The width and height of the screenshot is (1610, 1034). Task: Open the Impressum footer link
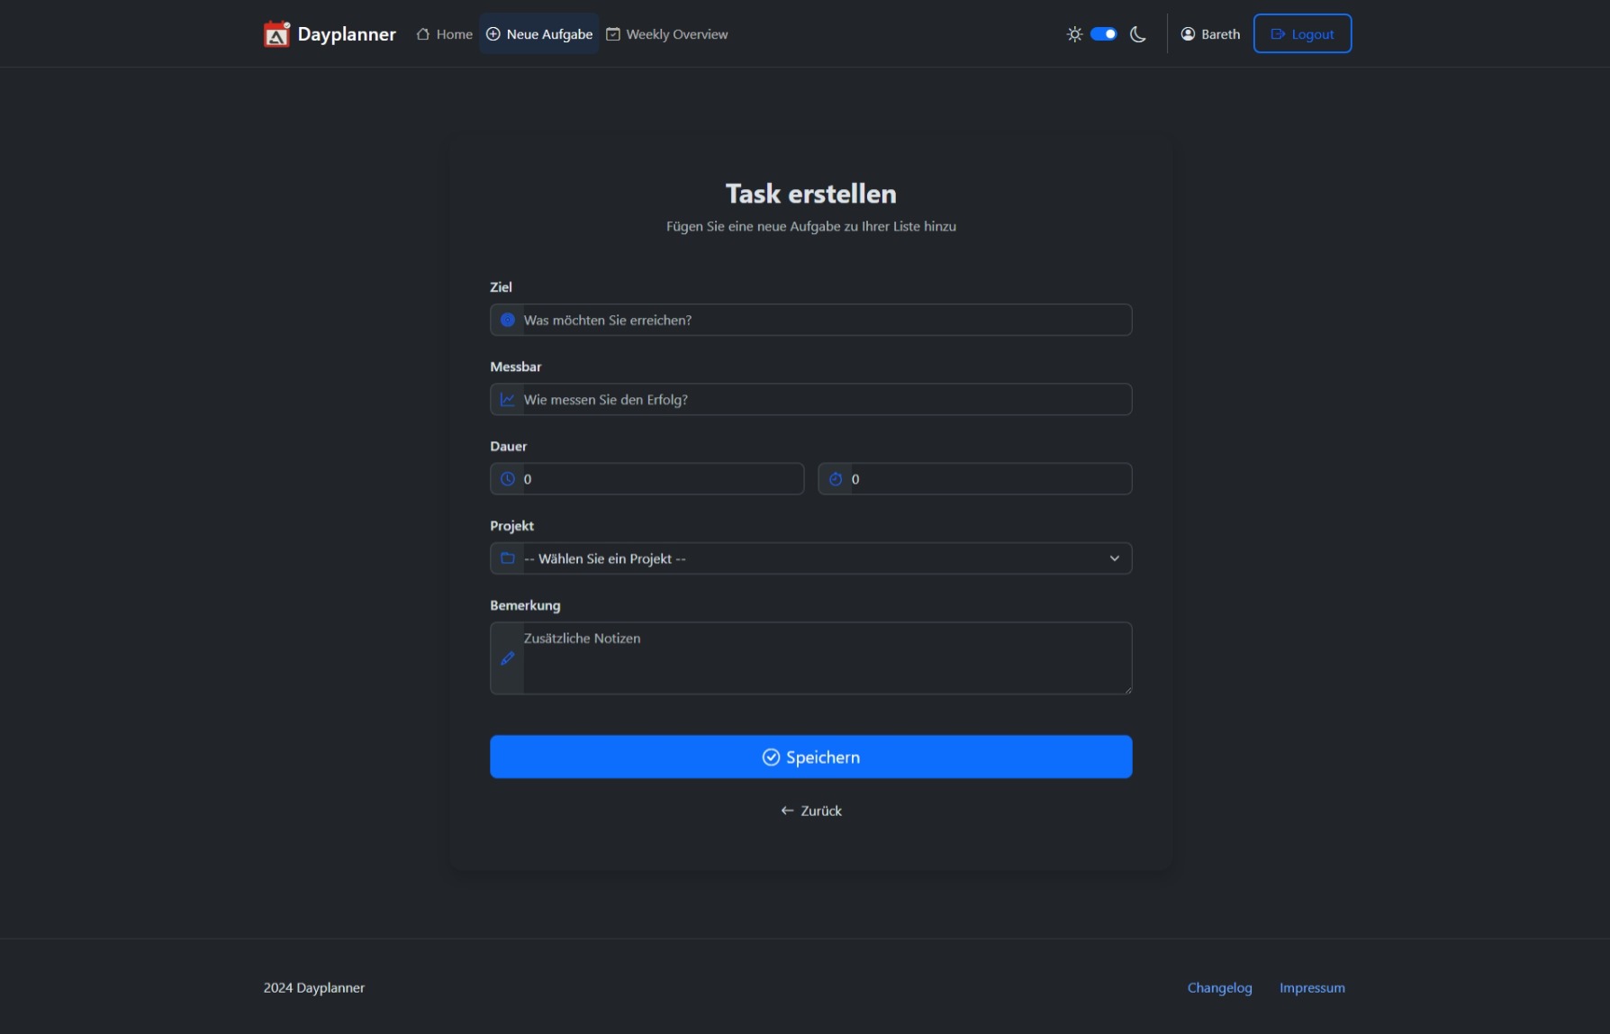tap(1312, 988)
